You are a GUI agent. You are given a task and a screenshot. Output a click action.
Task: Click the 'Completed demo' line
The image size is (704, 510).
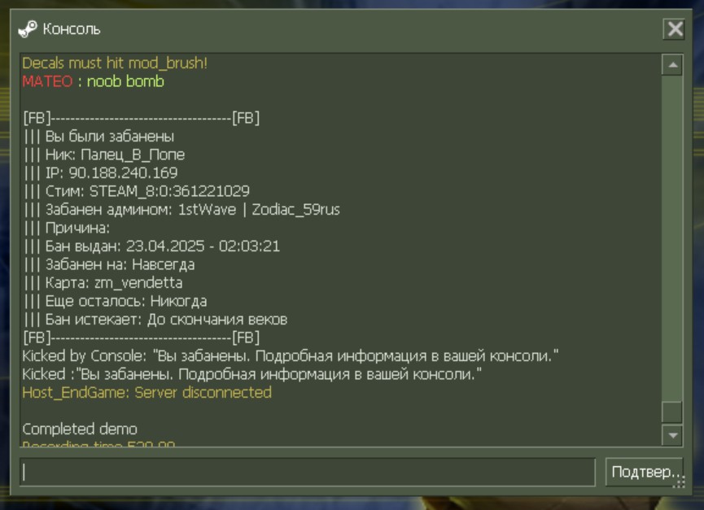[x=80, y=429]
